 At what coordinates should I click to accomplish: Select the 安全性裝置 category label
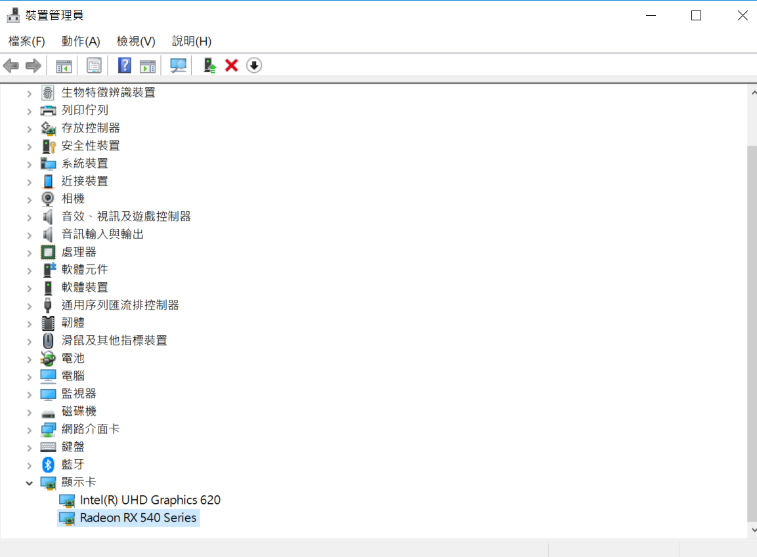click(x=91, y=146)
